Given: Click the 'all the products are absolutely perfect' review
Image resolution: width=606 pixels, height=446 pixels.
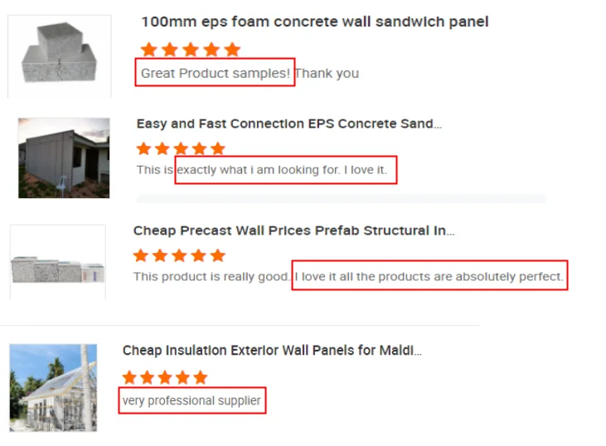Looking at the screenshot, I should click(x=429, y=276).
